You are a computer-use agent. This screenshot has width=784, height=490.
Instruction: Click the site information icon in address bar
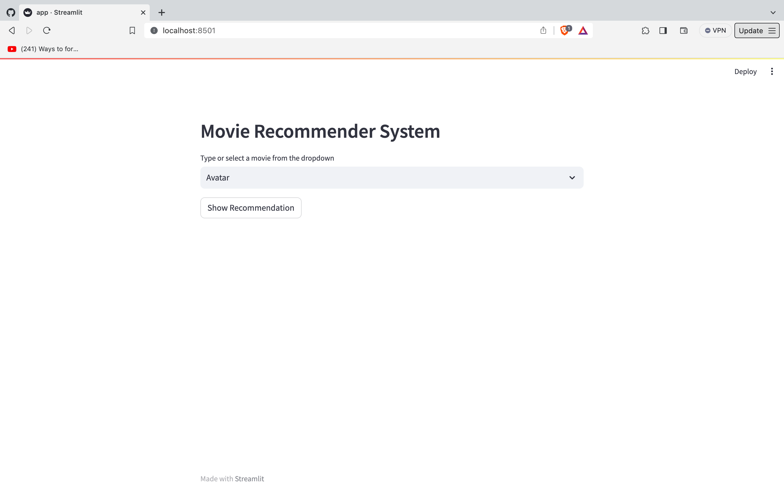[154, 30]
